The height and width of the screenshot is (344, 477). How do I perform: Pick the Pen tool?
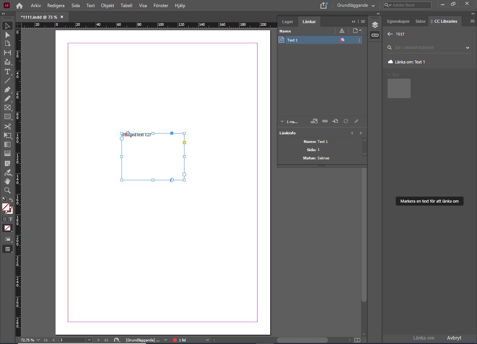(x=7, y=90)
